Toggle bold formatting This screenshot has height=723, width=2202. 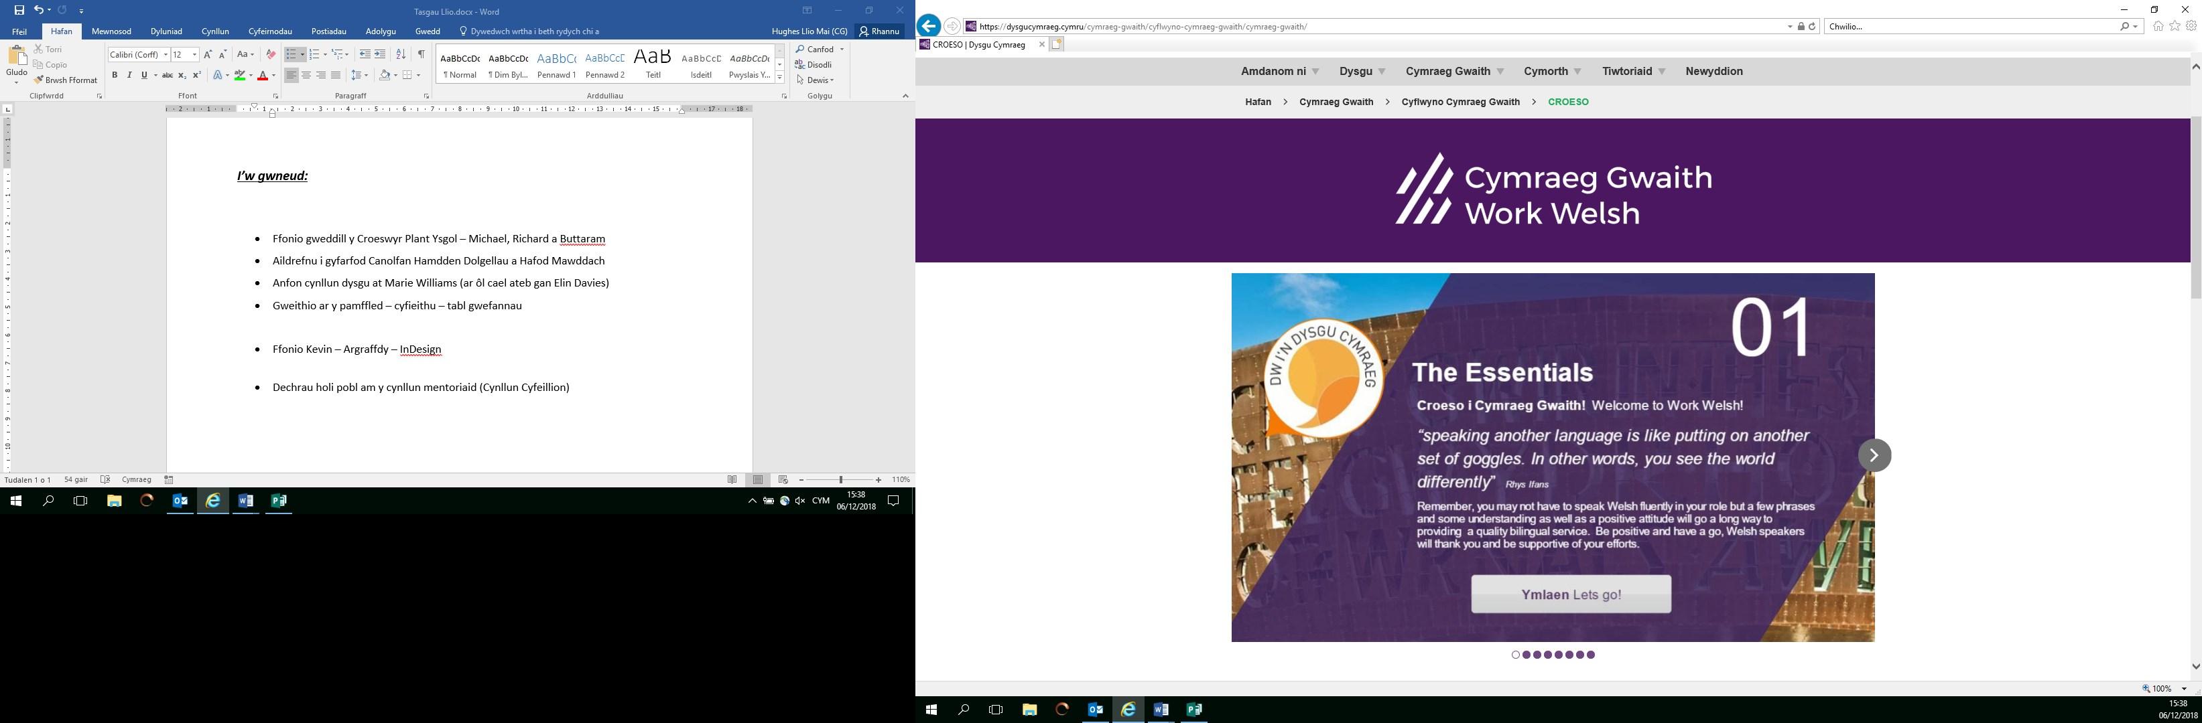[115, 76]
